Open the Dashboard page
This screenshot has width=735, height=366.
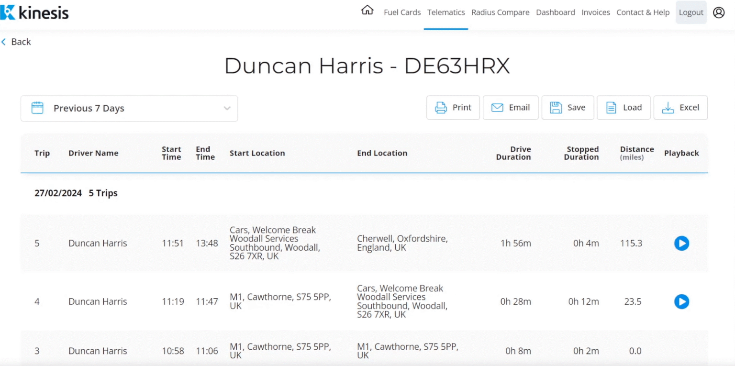click(x=555, y=12)
